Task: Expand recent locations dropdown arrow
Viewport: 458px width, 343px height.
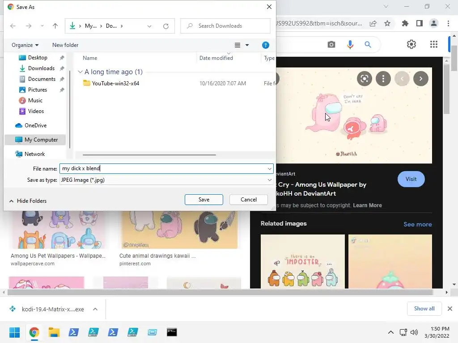Action: 42,26
